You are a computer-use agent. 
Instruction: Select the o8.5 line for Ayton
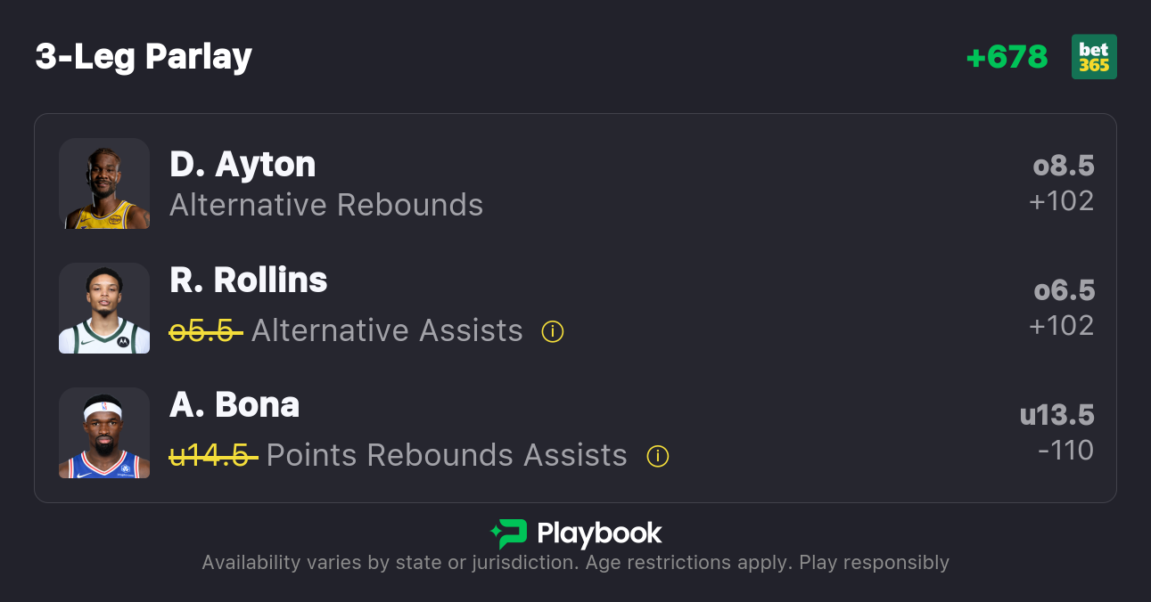click(x=1064, y=166)
